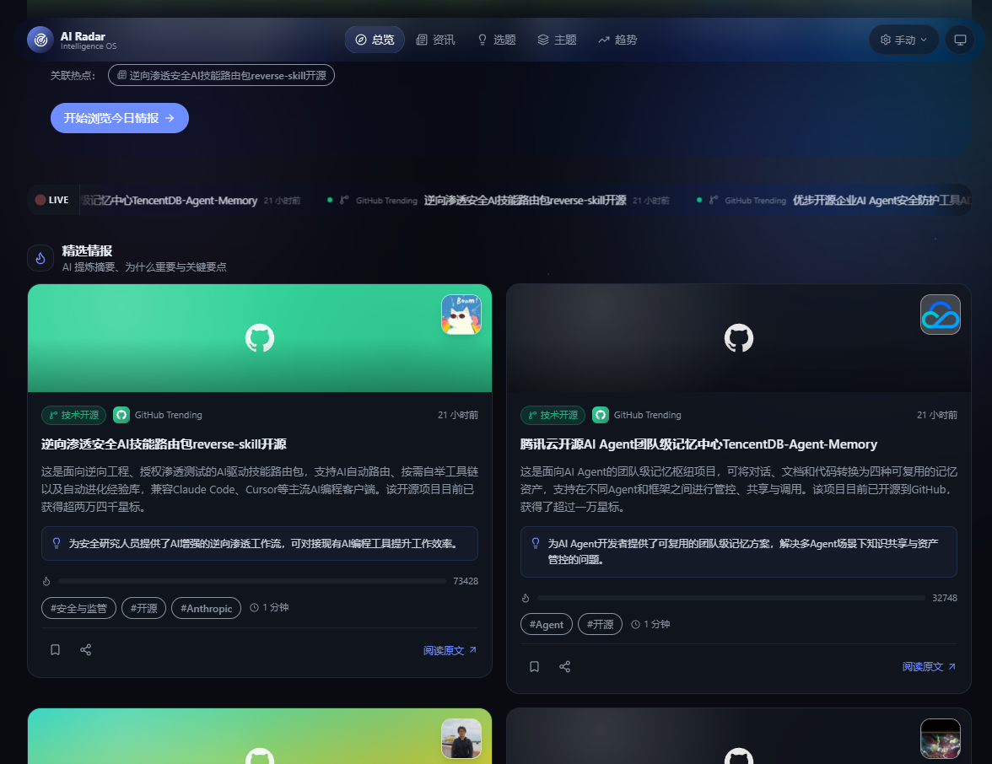Open ticker item 逆向渗透安全AI技能路由包reverse-skill开源
This screenshot has height=764, width=992.
tap(525, 201)
